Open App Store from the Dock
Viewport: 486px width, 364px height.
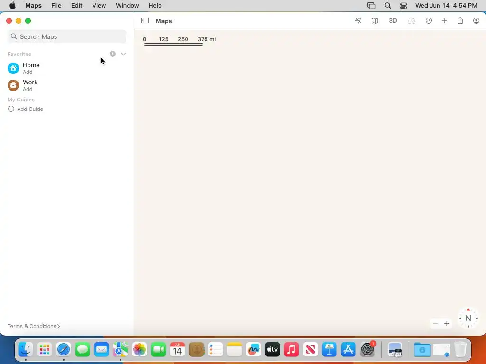(348, 350)
